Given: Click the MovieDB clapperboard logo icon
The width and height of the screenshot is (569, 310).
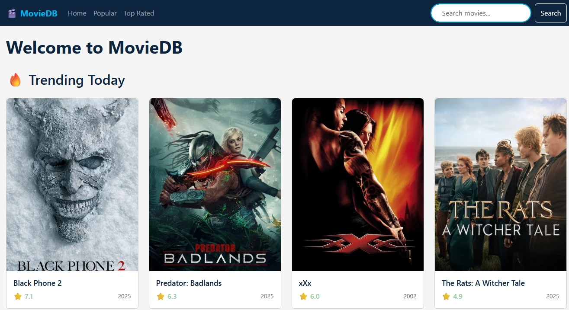Looking at the screenshot, I should click(x=12, y=13).
